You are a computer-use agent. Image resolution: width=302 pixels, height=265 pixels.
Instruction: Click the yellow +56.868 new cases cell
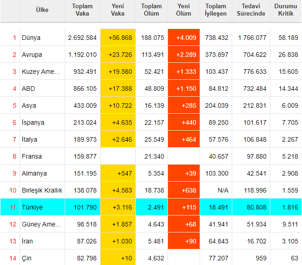118,37
